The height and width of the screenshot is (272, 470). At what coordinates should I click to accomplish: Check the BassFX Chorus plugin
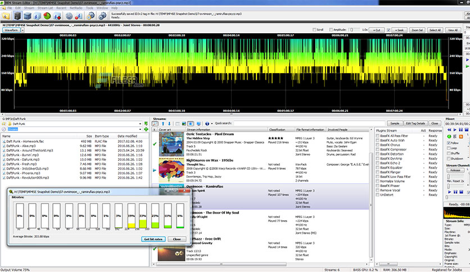click(x=378, y=145)
